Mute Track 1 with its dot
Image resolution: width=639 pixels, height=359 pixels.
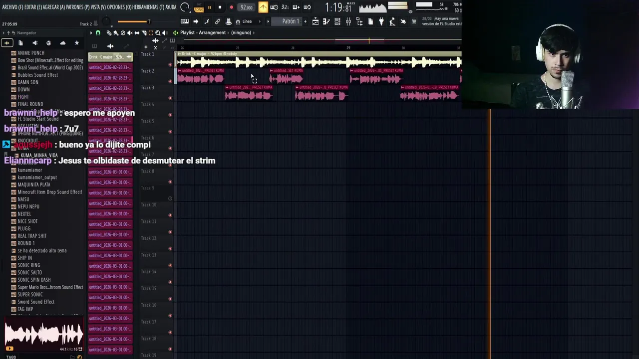point(170,64)
